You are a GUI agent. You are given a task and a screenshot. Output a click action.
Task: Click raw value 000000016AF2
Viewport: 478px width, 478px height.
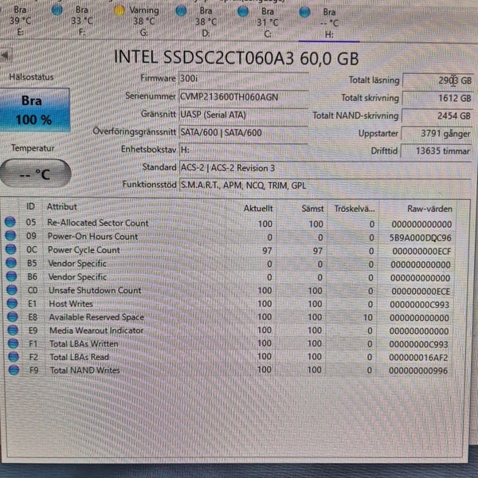tap(418, 358)
